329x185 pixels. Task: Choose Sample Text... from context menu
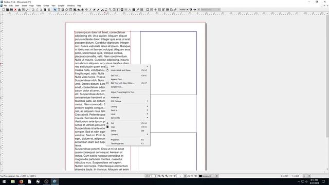click(128, 87)
